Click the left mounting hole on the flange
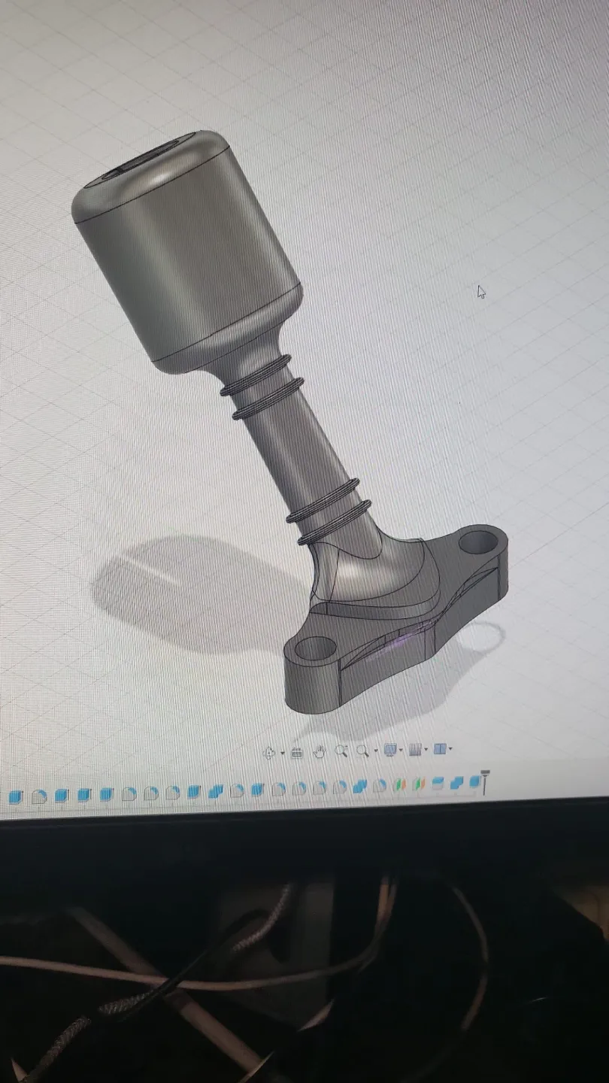 pyautogui.click(x=315, y=648)
